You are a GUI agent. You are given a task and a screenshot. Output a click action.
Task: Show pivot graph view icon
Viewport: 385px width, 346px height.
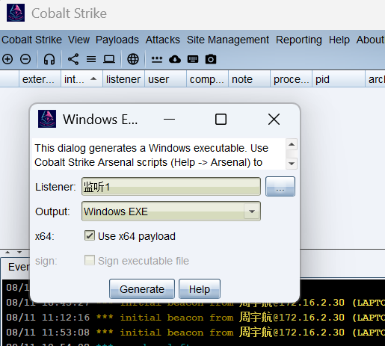(73, 59)
